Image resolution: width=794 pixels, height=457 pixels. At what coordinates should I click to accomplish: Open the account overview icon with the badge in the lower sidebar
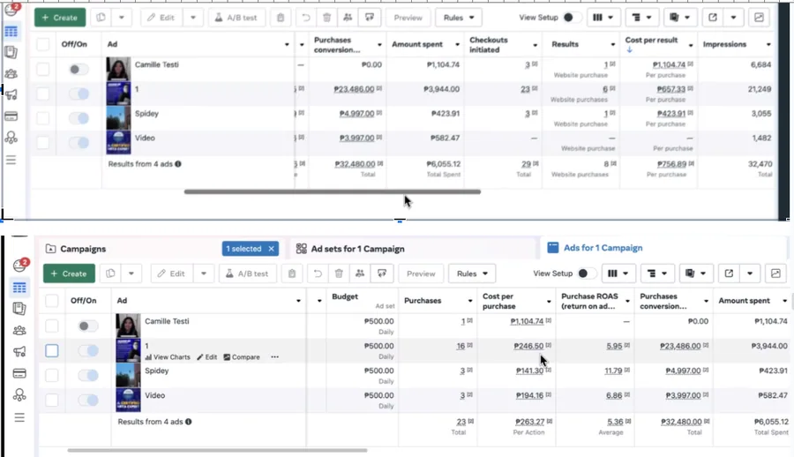pos(19,265)
